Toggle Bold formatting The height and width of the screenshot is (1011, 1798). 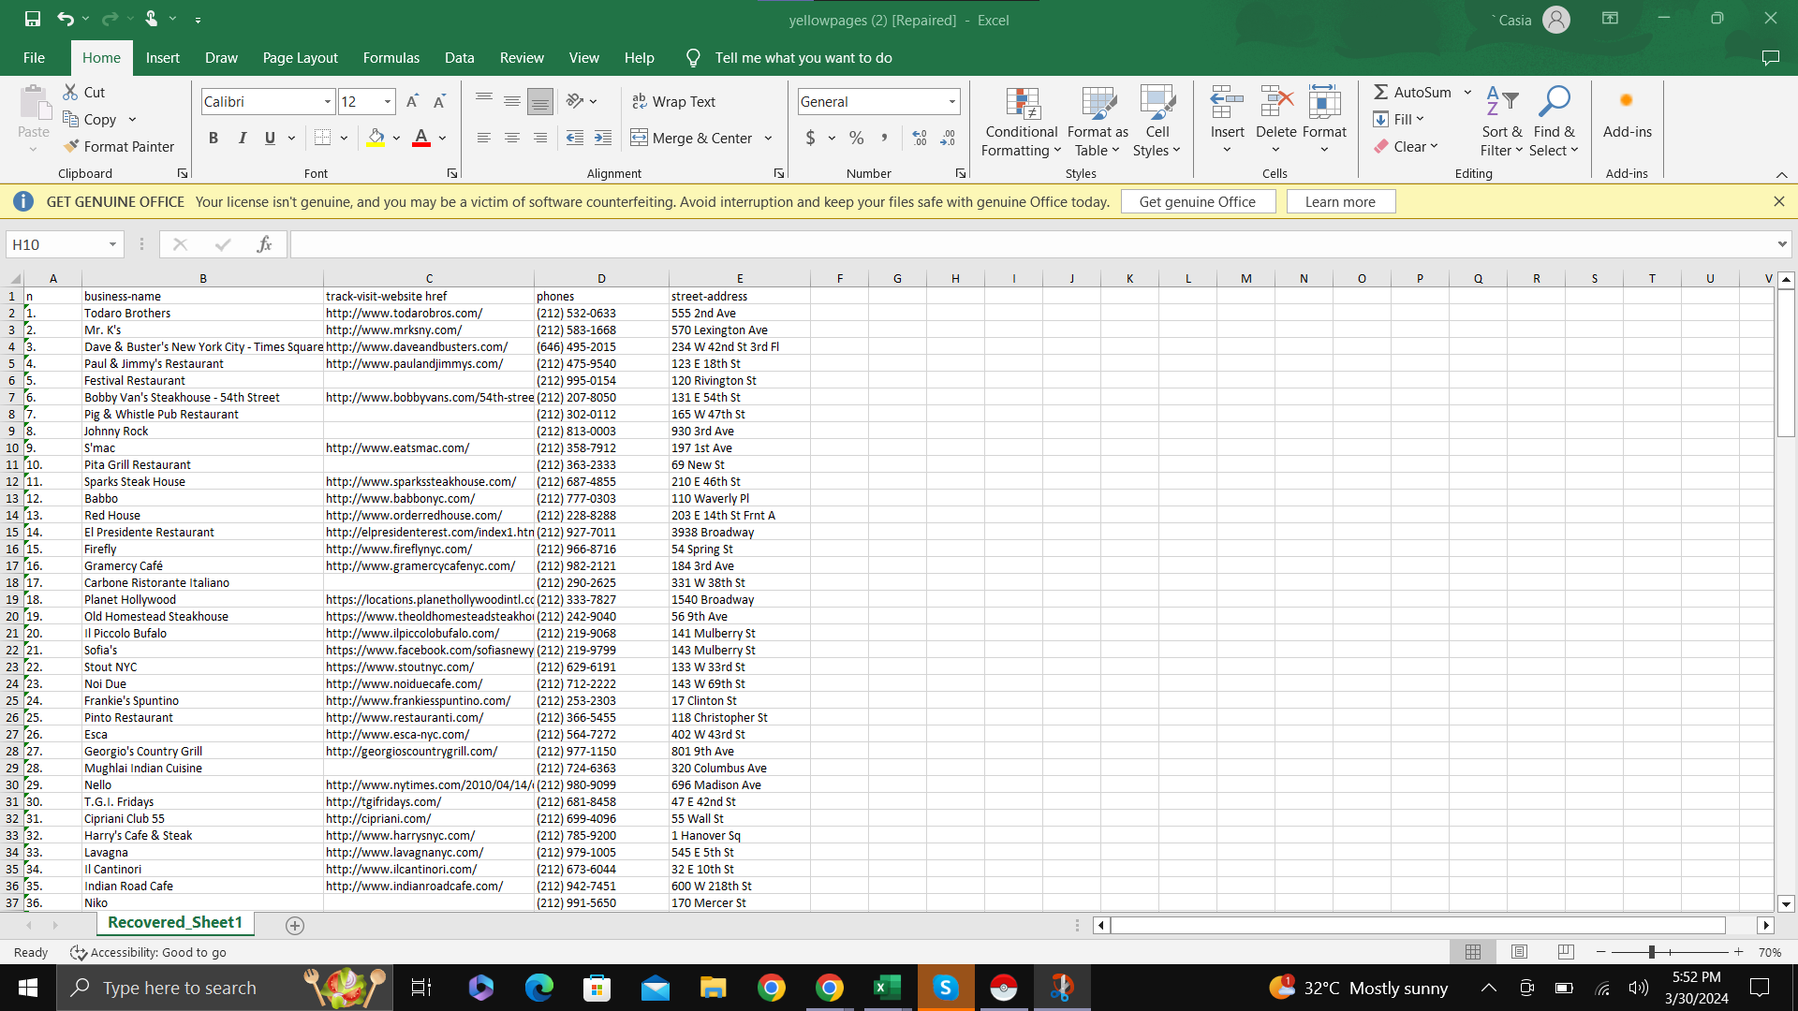(x=214, y=138)
